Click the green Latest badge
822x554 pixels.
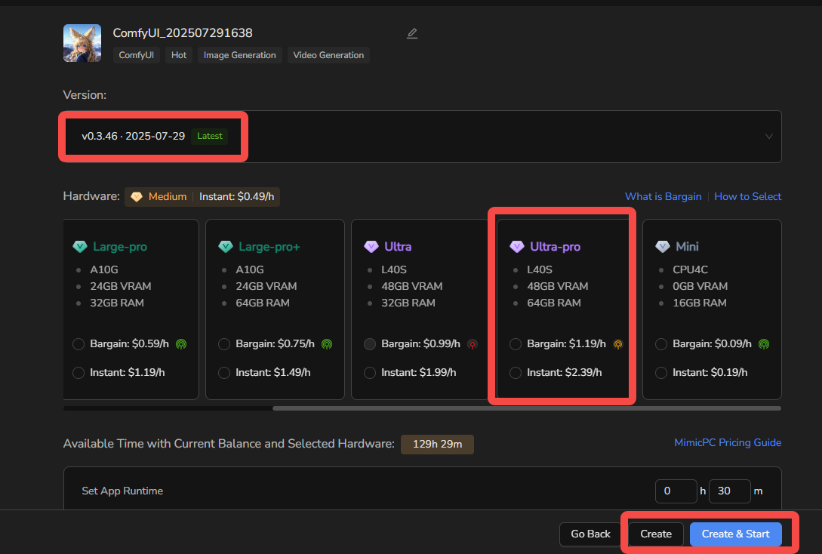point(210,137)
